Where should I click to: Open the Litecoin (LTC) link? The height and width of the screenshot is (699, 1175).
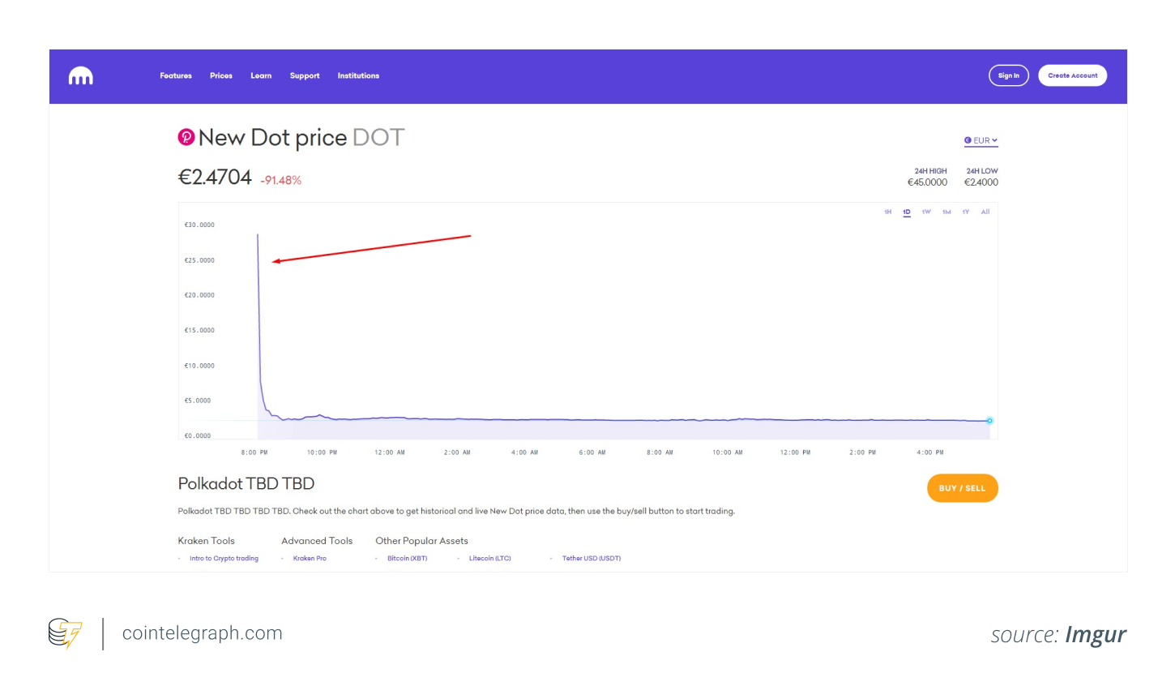point(490,559)
